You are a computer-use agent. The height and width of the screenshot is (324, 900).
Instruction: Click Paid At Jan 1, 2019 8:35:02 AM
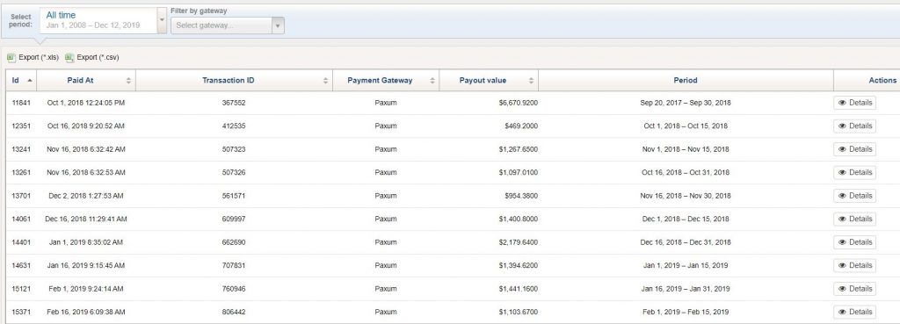(86, 242)
